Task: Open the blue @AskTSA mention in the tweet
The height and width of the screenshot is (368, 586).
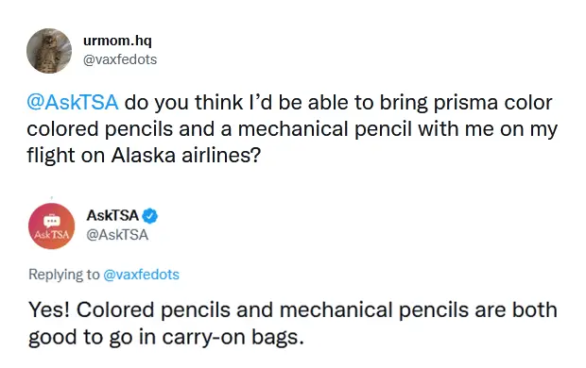Action: [73, 102]
